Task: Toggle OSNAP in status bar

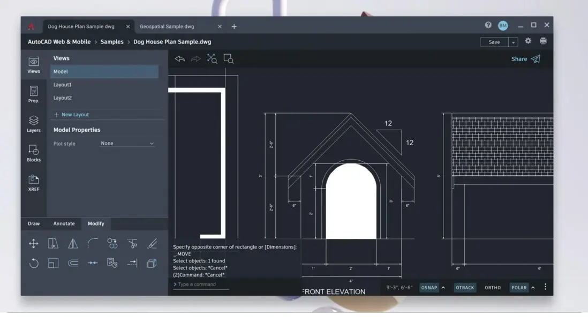Action: 429,288
